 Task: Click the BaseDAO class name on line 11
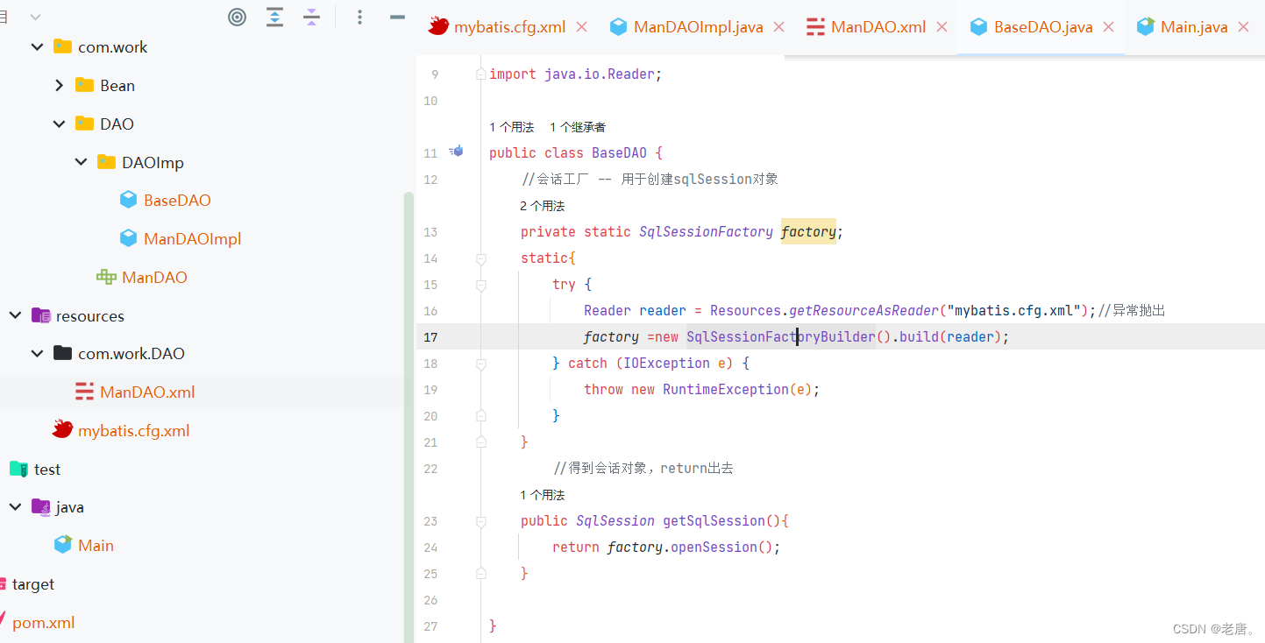click(x=619, y=153)
